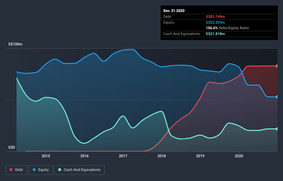Image resolution: width=283 pixels, height=181 pixels.
Task: Click the teal Cash endpoint marker
Action: tap(277, 129)
